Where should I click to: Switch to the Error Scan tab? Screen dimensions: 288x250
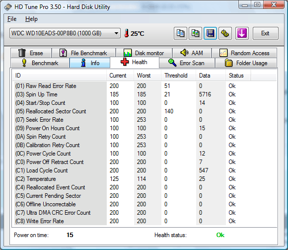(x=187, y=63)
